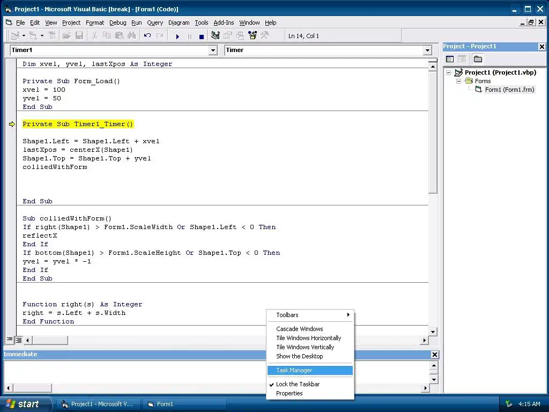This screenshot has height=412, width=549.
Task: Open the Project menu
Action: pyautogui.click(x=71, y=23)
